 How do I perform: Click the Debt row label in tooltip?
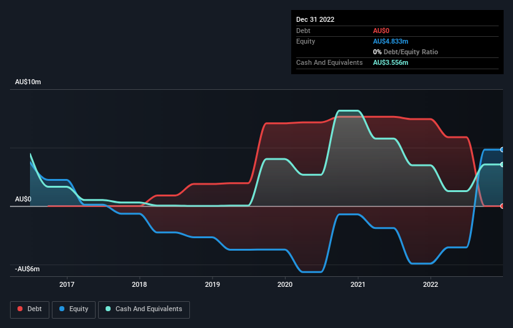[x=303, y=31]
